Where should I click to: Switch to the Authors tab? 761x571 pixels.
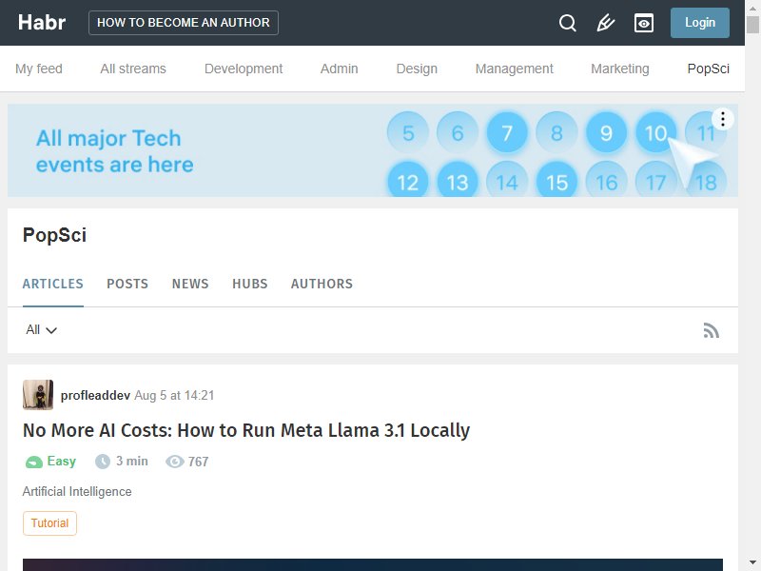pos(322,284)
